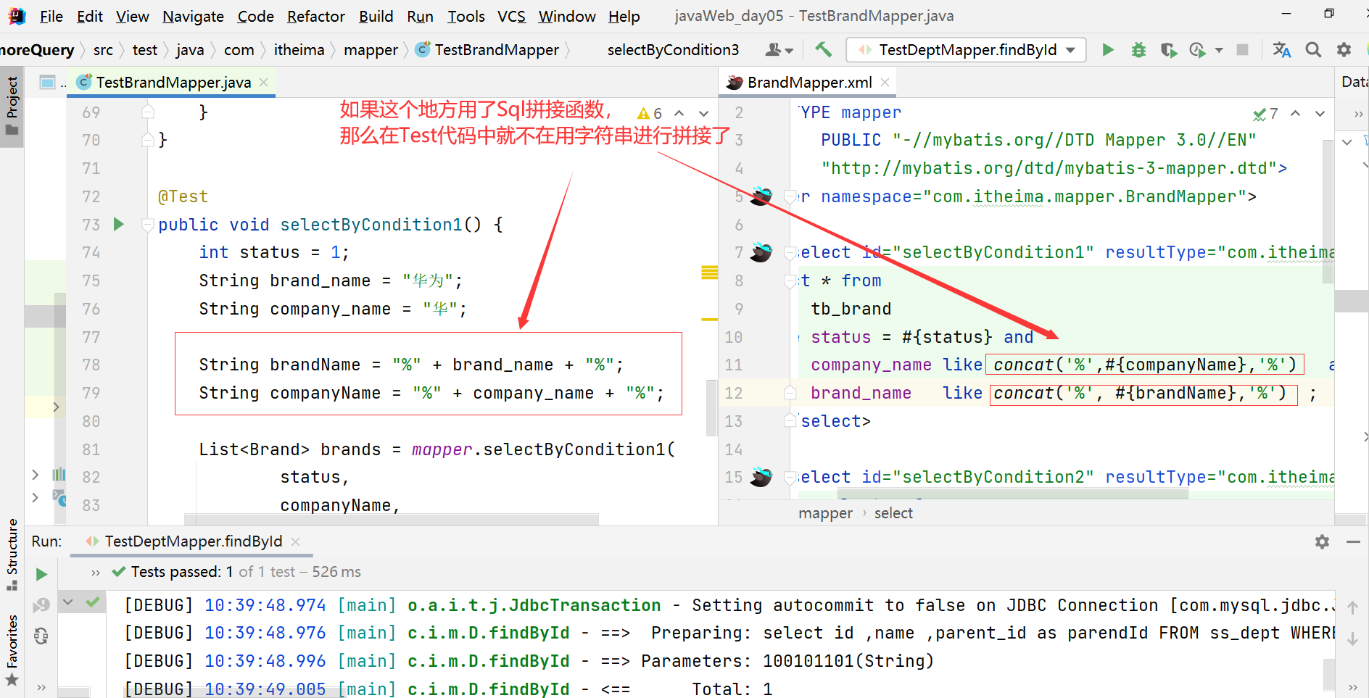Click MyBatis bird gutter icon at line 7
The height and width of the screenshot is (698, 1369).
point(761,252)
